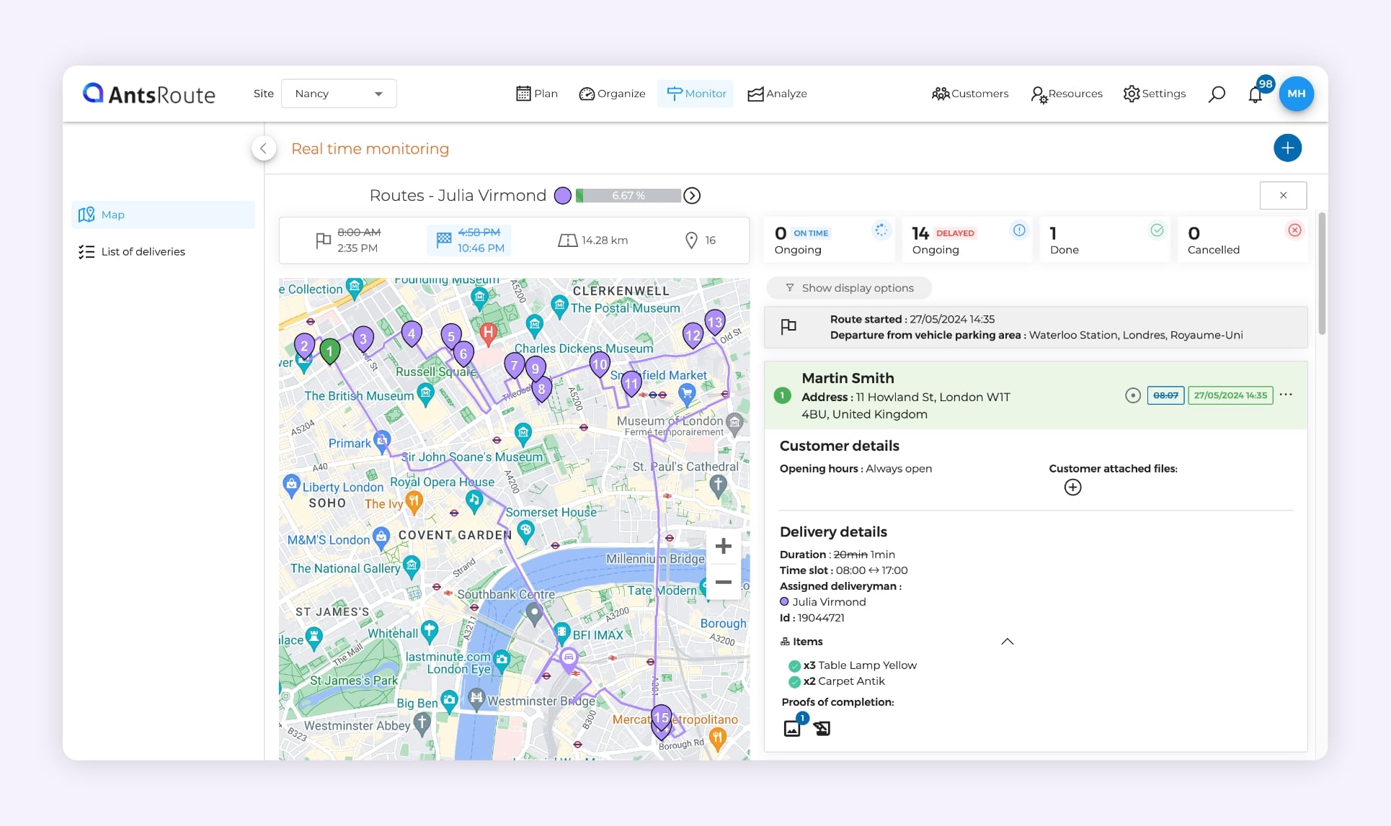The height and width of the screenshot is (826, 1391).
Task: Open the signature proof icon
Action: click(822, 728)
